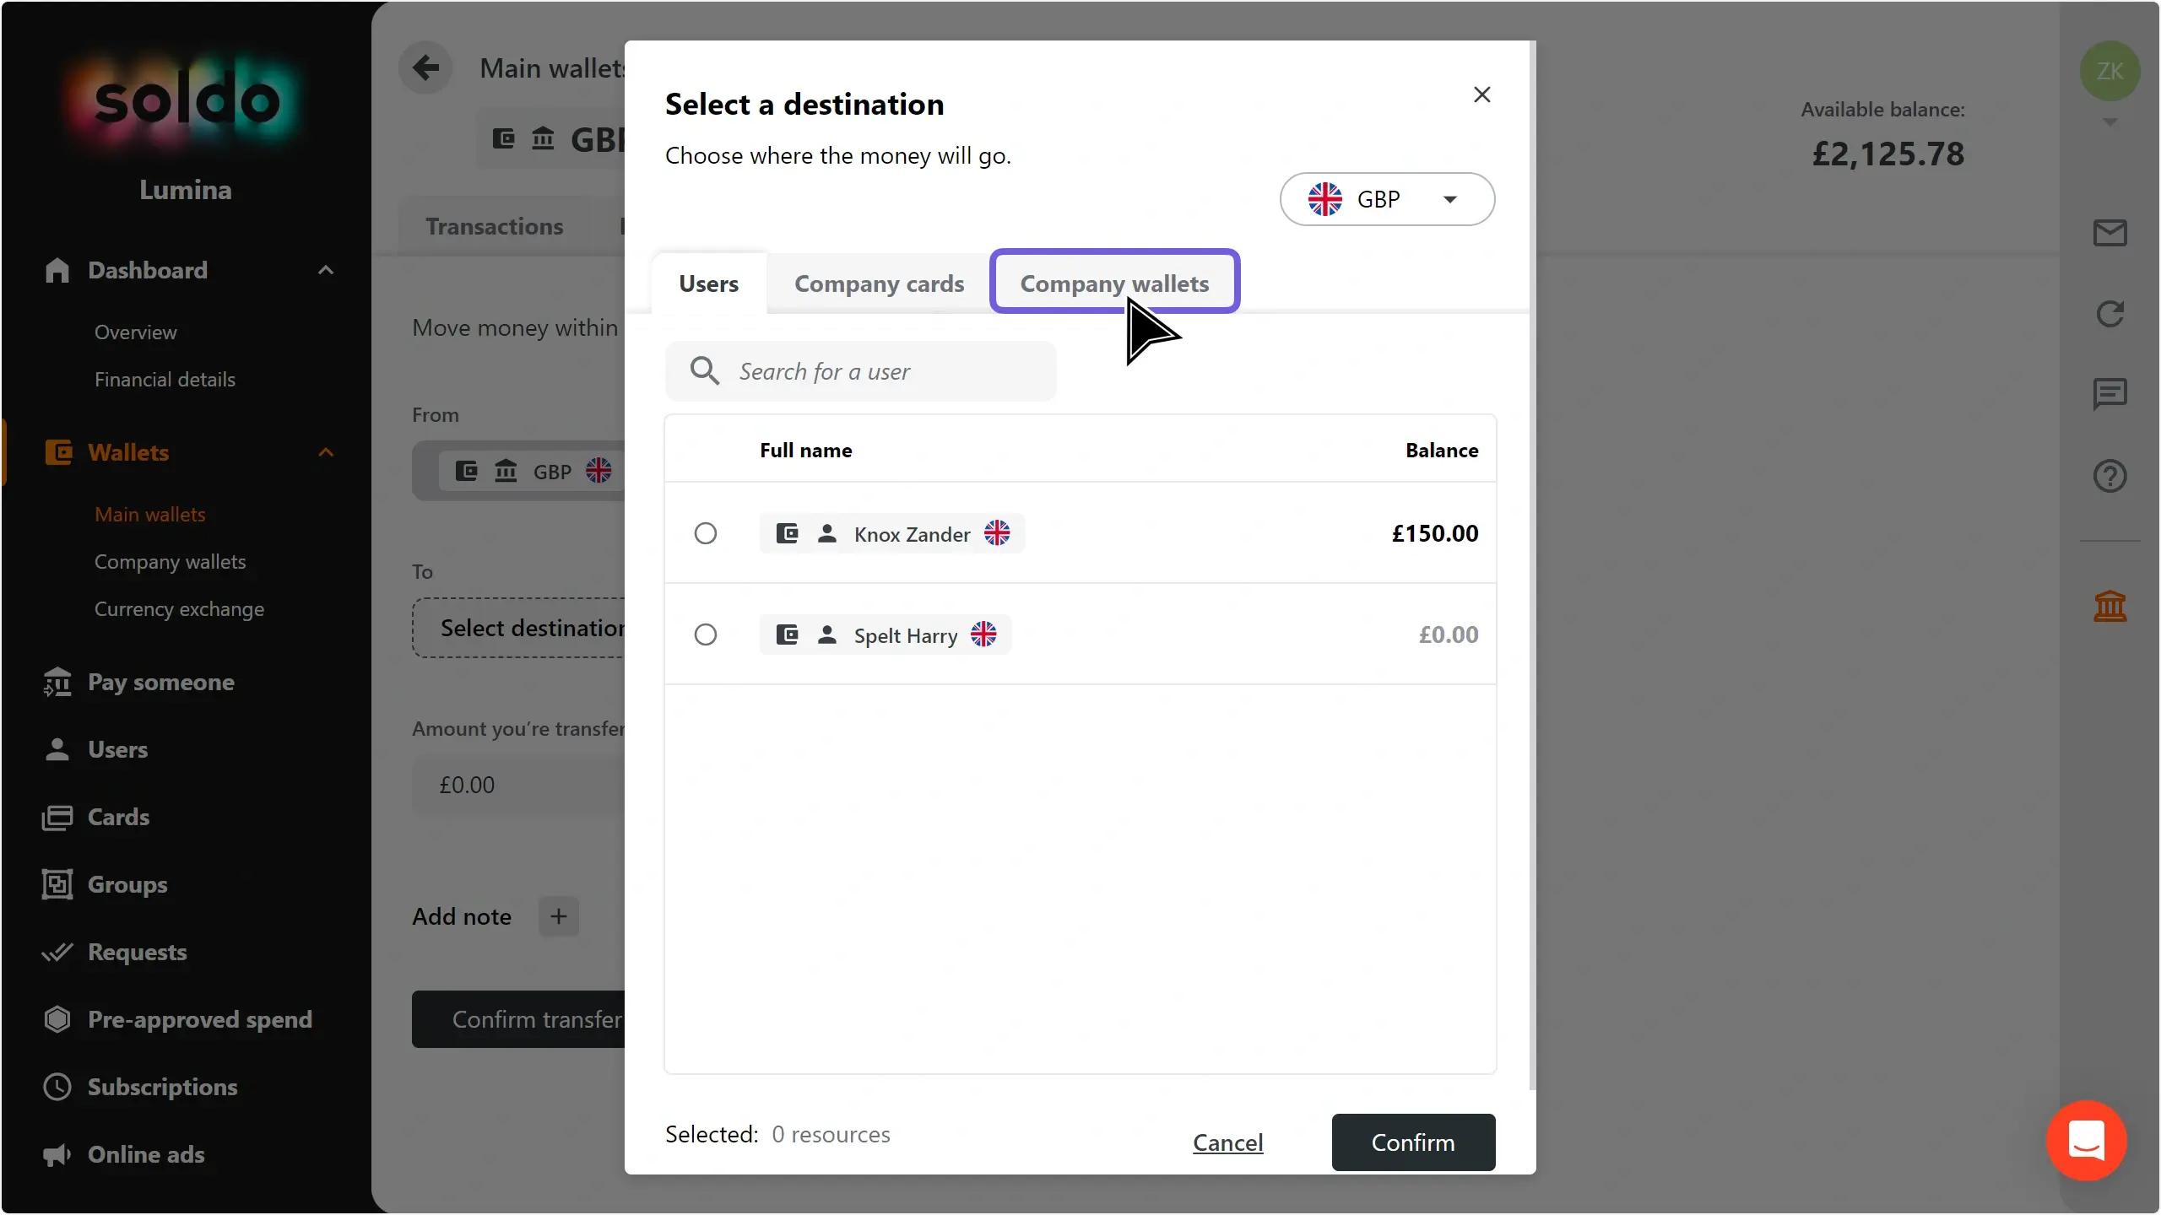Open Currency exchange in the sidebar

pyautogui.click(x=179, y=609)
